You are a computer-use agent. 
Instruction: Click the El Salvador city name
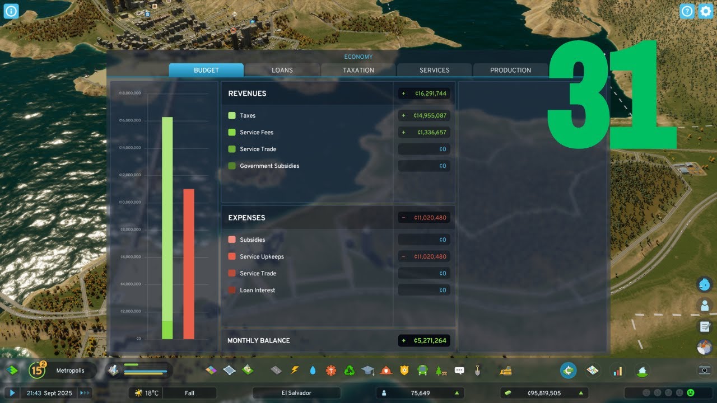[296, 393]
